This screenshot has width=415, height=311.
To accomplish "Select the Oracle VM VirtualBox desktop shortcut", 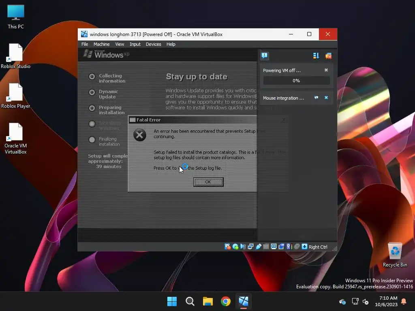I will [16, 138].
